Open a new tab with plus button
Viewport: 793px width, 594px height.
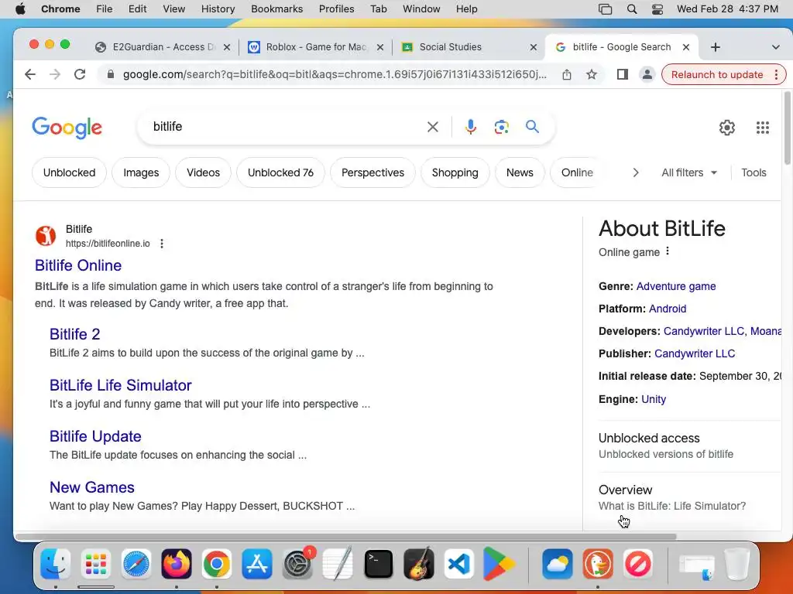(715, 47)
